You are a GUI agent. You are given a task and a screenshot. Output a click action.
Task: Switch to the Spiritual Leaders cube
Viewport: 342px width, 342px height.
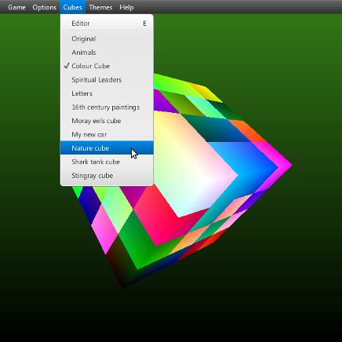(x=107, y=80)
